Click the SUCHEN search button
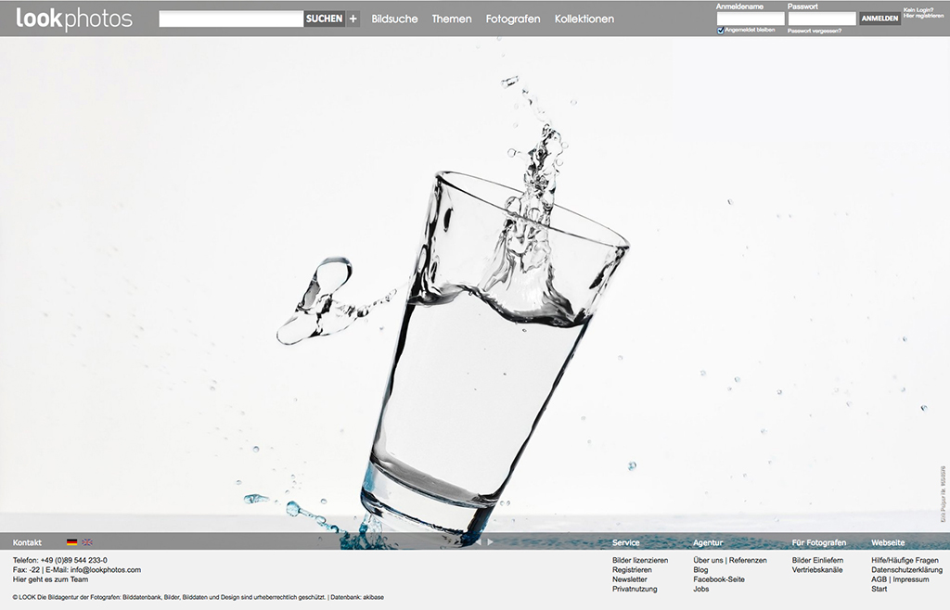The width and height of the screenshot is (950, 610). 324,19
